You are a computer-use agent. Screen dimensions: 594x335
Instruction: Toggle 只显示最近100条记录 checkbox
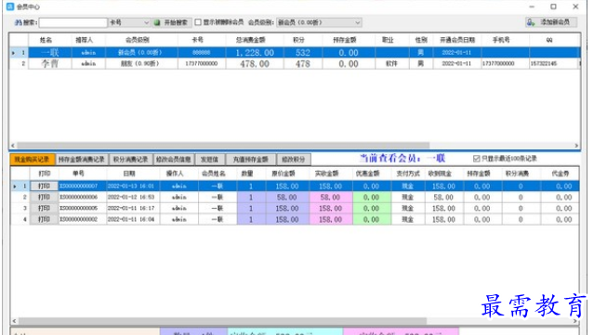[477, 159]
